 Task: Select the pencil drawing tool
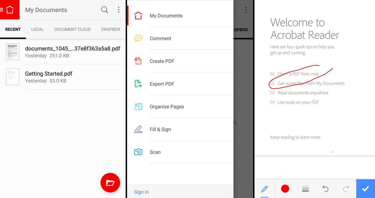tap(265, 189)
